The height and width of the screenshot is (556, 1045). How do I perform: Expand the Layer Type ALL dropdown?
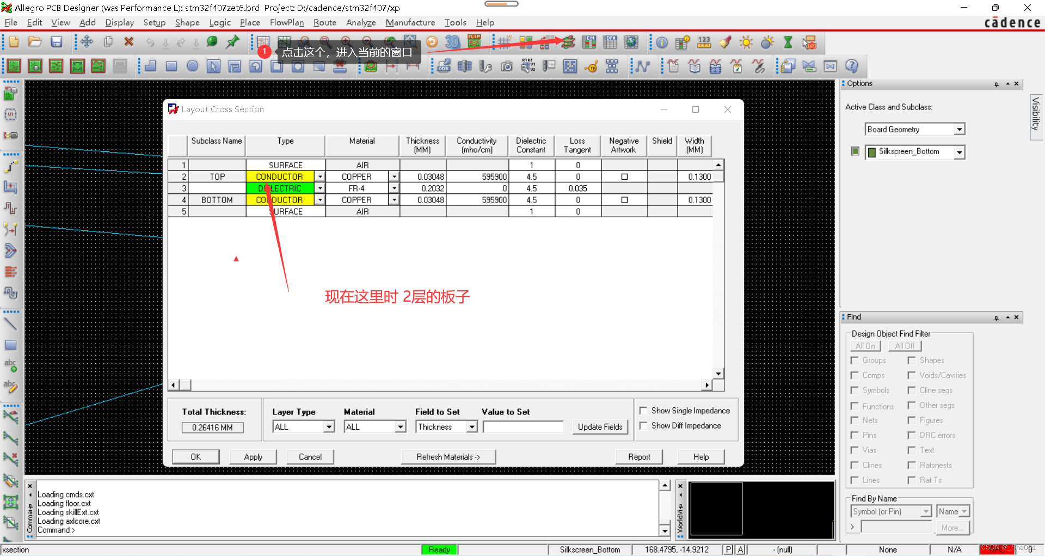pyautogui.click(x=329, y=427)
